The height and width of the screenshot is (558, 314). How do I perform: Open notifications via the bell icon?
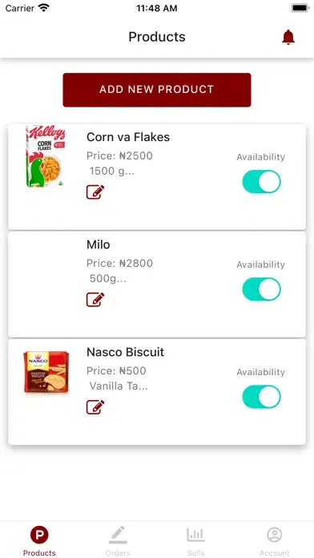288,37
